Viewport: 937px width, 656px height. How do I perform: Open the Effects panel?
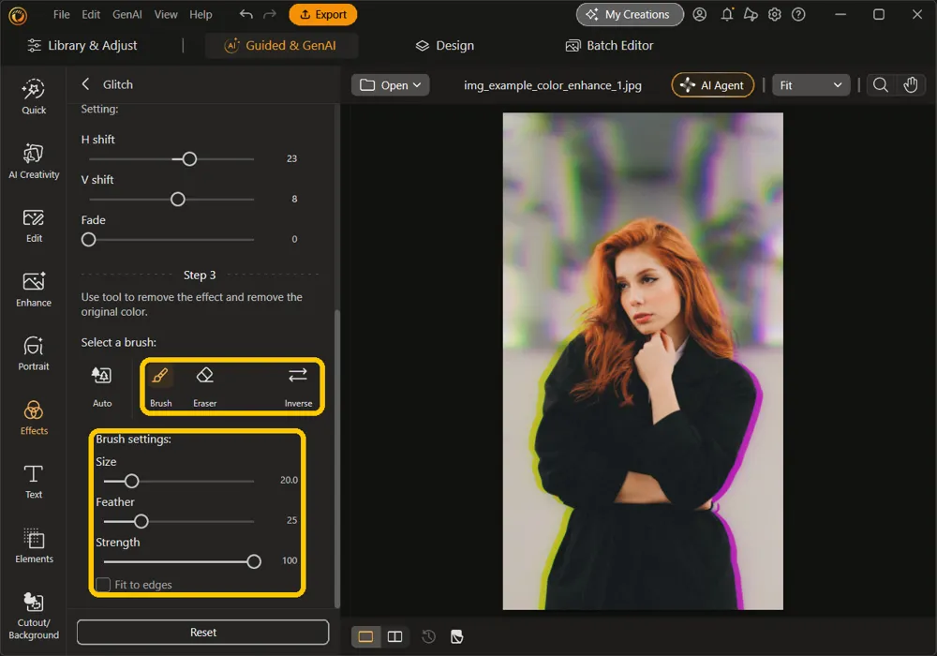point(34,418)
